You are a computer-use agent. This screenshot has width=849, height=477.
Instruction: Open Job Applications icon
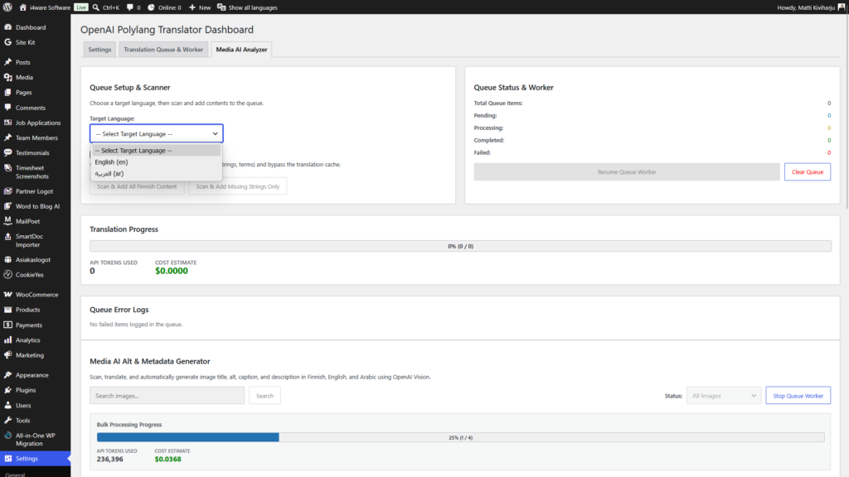pos(7,123)
